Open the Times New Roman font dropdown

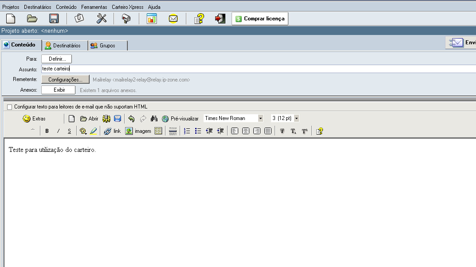260,118
